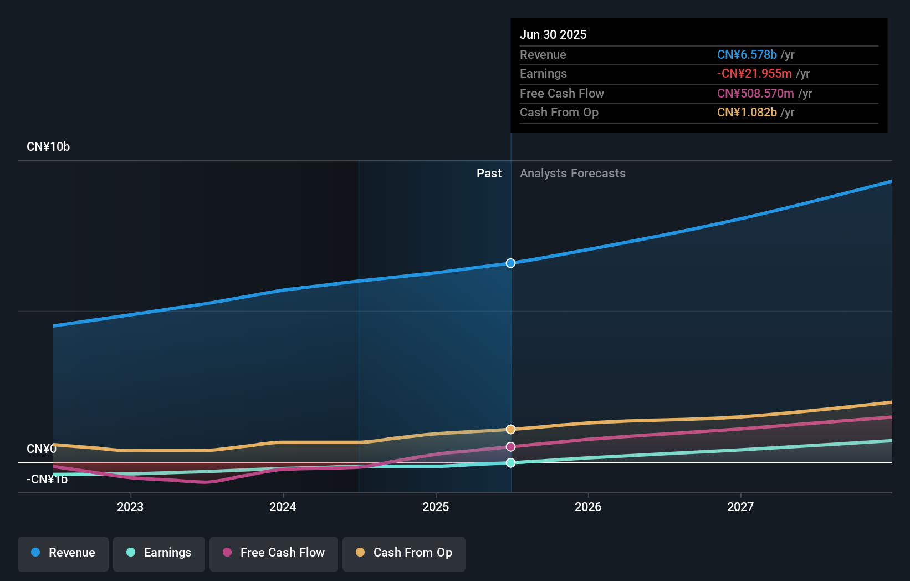Toggle the Earnings series legend button

[x=159, y=553]
